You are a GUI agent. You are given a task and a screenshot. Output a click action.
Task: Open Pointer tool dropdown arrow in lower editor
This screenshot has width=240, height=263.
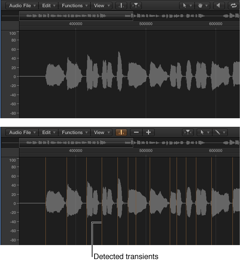pos(208,133)
